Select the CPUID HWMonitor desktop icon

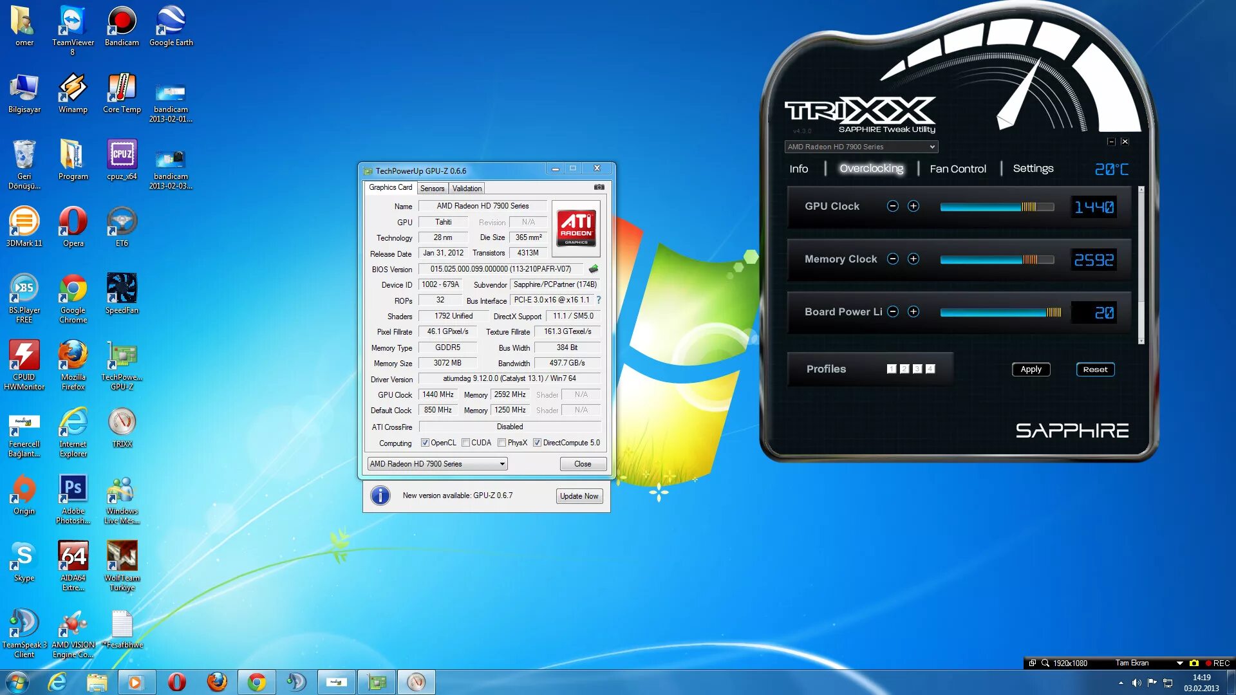tap(24, 365)
